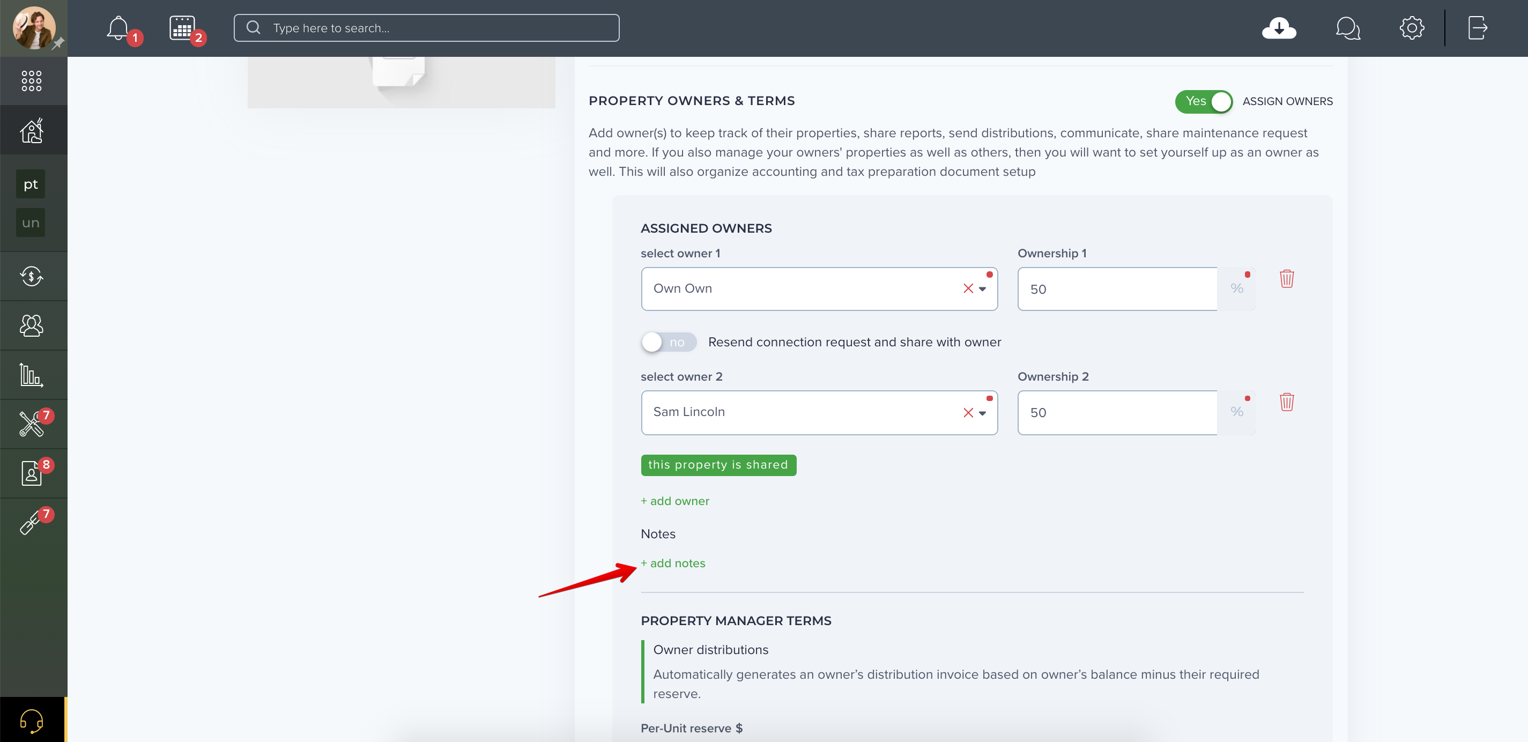Image resolution: width=1528 pixels, height=742 pixels.
Task: Clear owner 2 selection Sam Lincoln
Action: [x=968, y=413]
